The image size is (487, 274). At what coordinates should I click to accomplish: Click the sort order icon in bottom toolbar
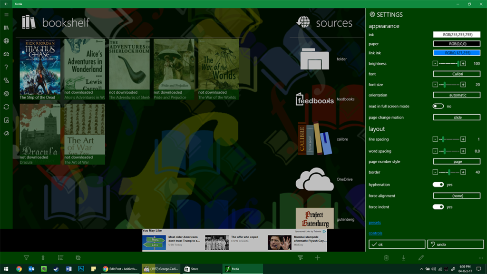coord(43,258)
